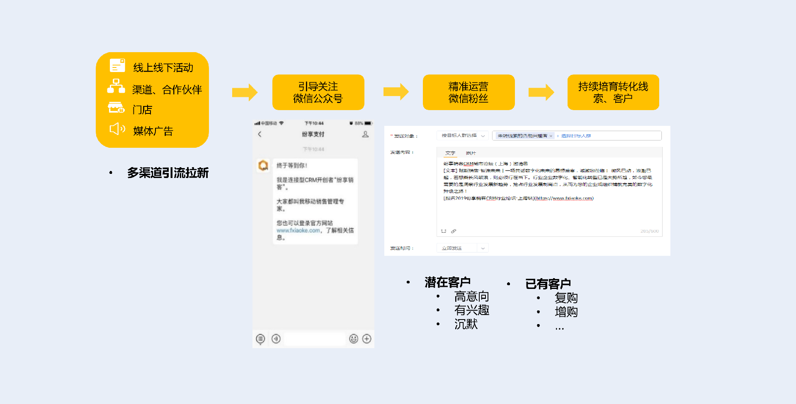Click the 媒体广告 speaker icon
This screenshot has width=796, height=404.
click(x=117, y=129)
